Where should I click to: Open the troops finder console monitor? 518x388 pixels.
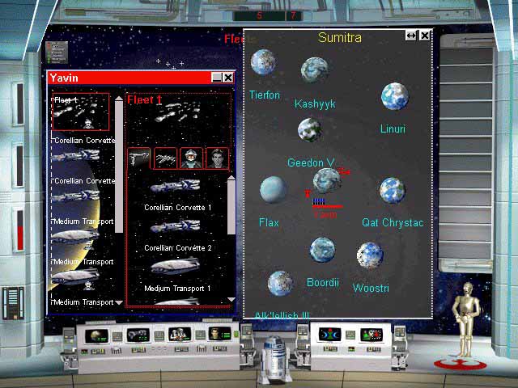(180, 335)
